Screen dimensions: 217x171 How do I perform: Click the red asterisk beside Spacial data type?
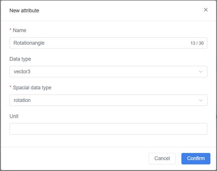(10, 88)
